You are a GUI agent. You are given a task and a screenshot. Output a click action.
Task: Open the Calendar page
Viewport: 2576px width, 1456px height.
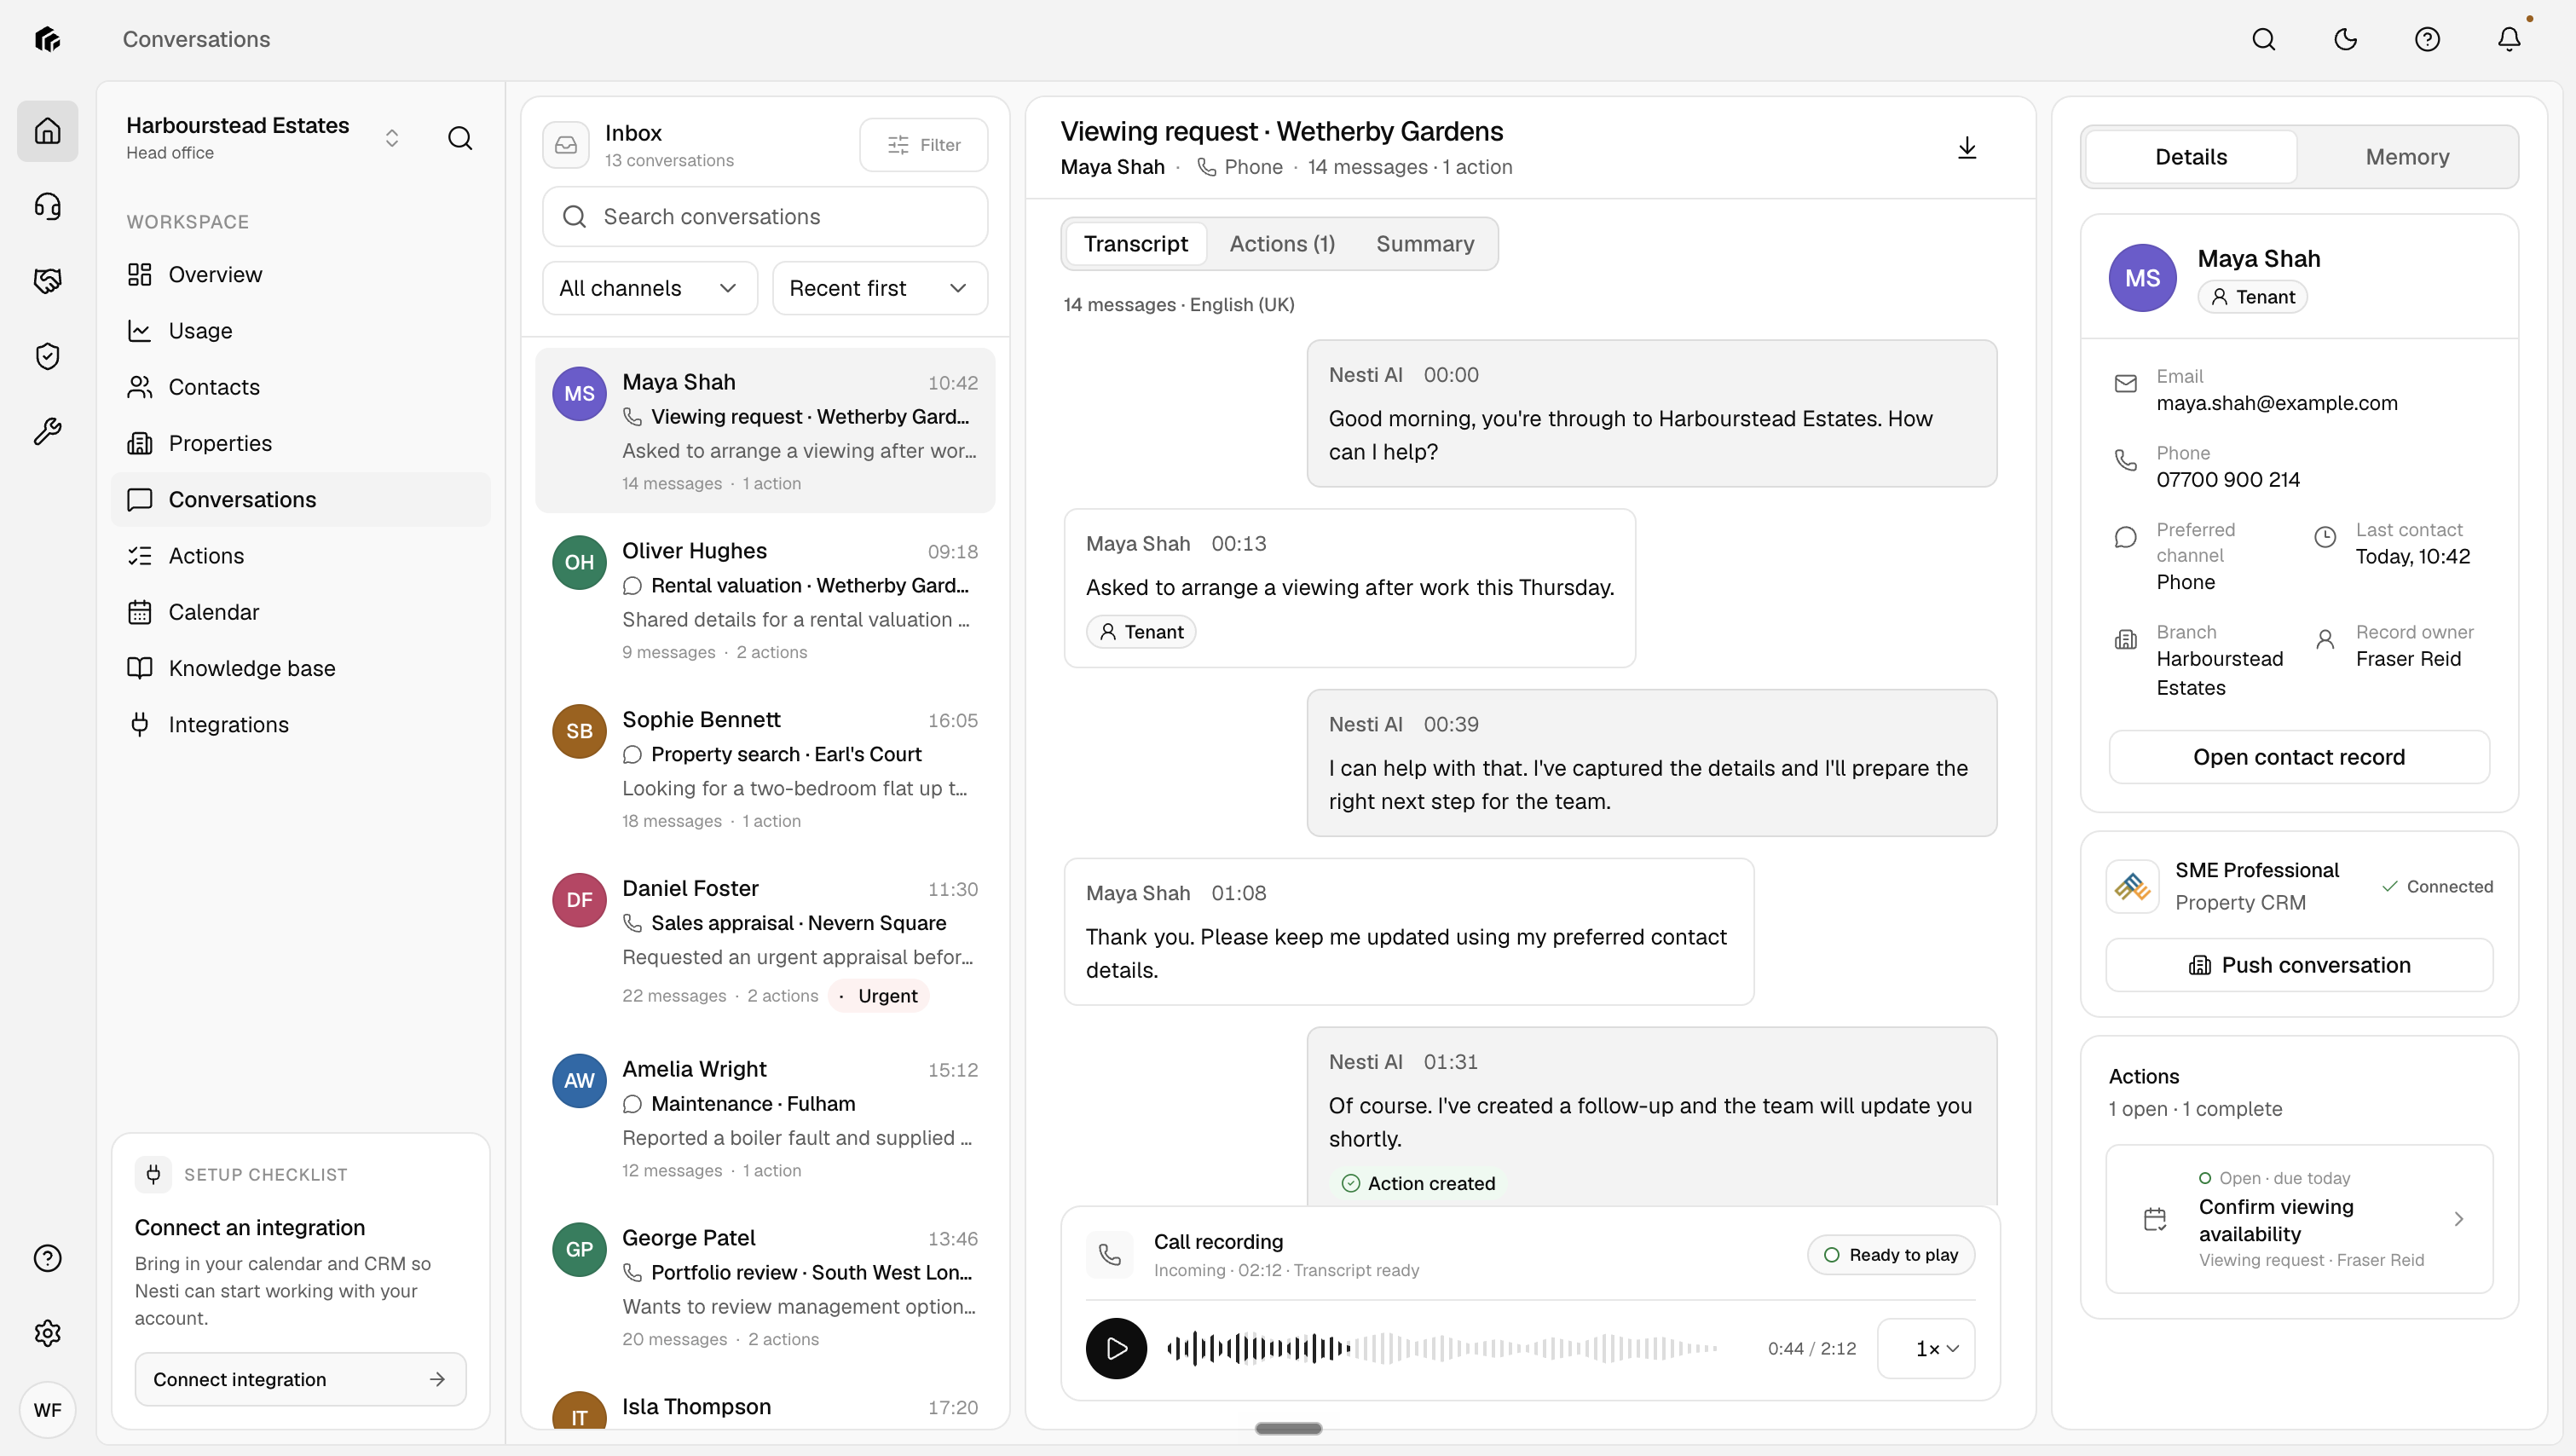[300, 612]
